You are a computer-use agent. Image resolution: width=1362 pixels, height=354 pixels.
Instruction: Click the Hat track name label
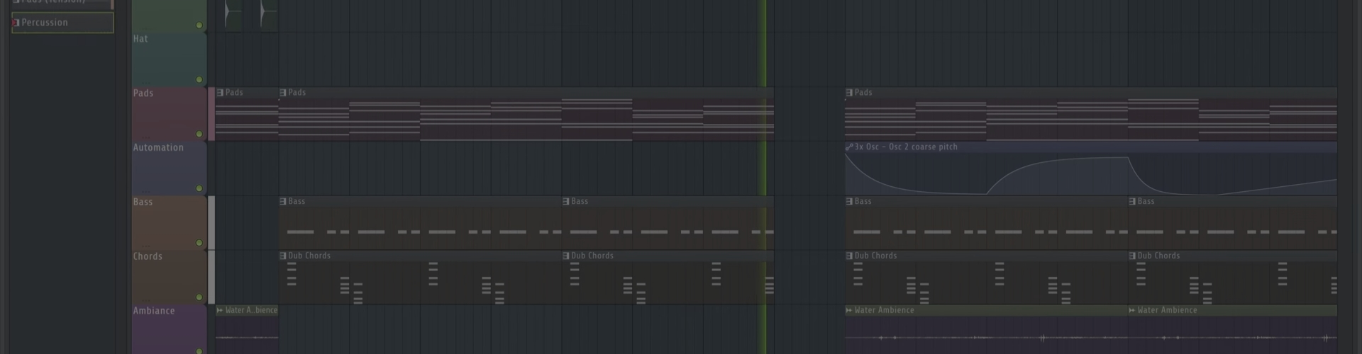pos(140,39)
